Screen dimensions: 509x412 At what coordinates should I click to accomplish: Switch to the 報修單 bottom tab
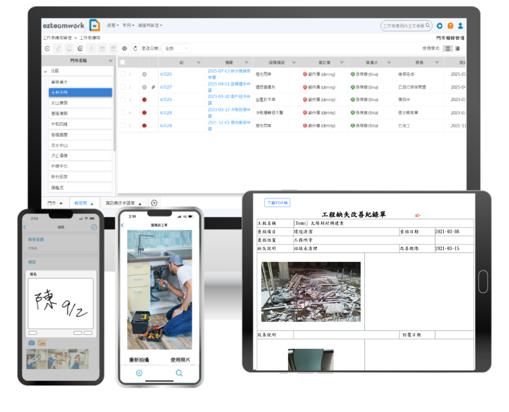coord(84,203)
